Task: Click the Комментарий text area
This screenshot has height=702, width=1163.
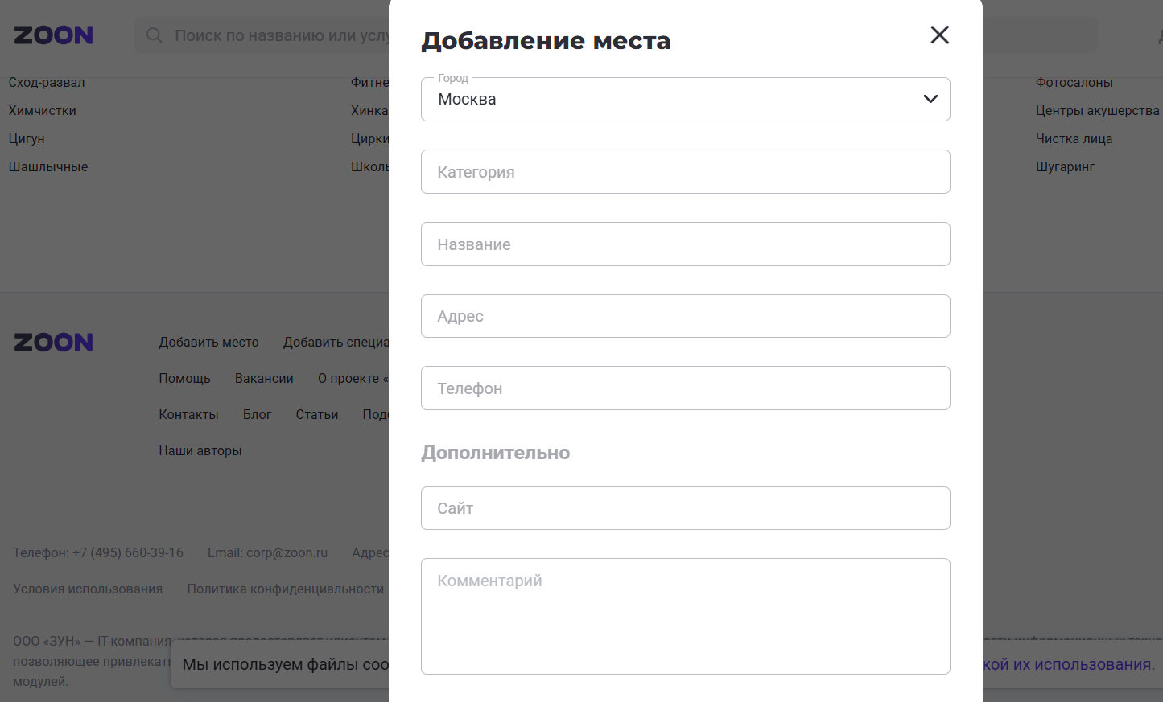Action: pos(685,616)
